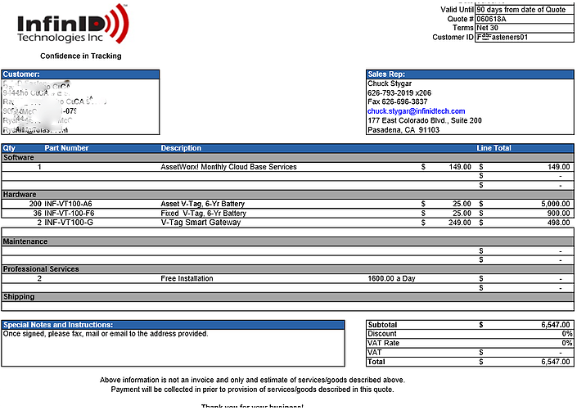Click the 'Shipping' section row
Viewport: 577px width, 410px height.
287,297
